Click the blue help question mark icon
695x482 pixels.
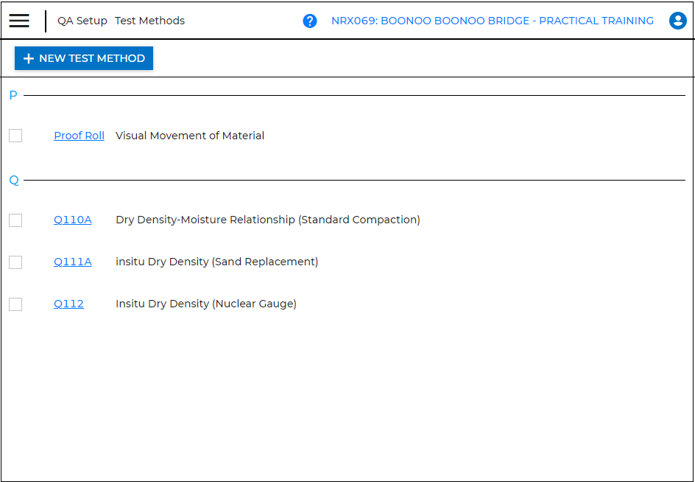click(x=310, y=21)
